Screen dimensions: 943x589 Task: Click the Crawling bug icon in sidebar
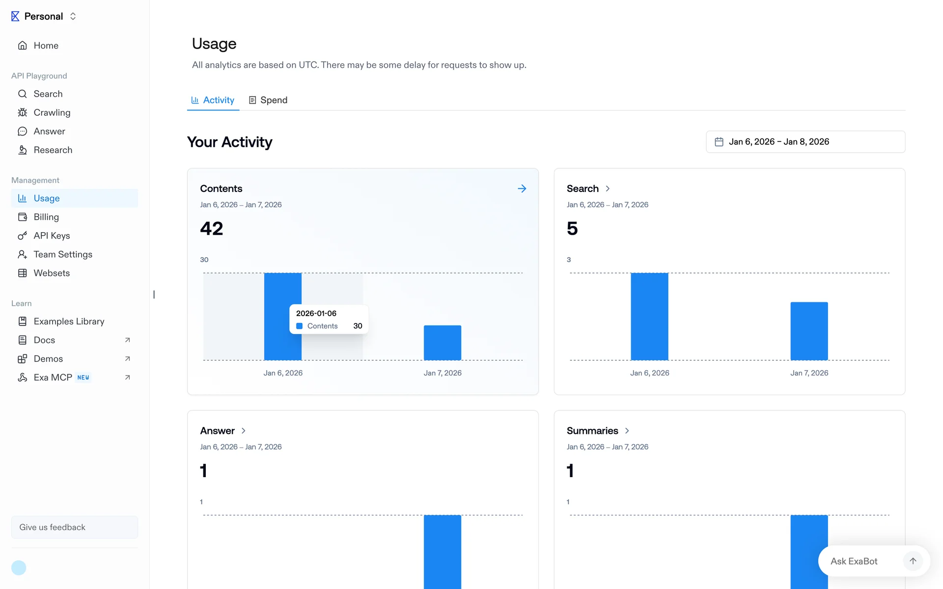coord(23,112)
